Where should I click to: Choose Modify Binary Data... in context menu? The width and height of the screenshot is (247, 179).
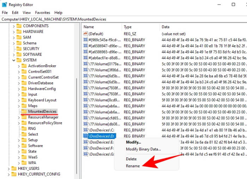coord(143,149)
